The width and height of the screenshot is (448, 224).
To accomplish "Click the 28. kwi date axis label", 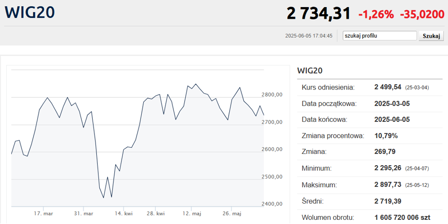I will [x=155, y=213].
